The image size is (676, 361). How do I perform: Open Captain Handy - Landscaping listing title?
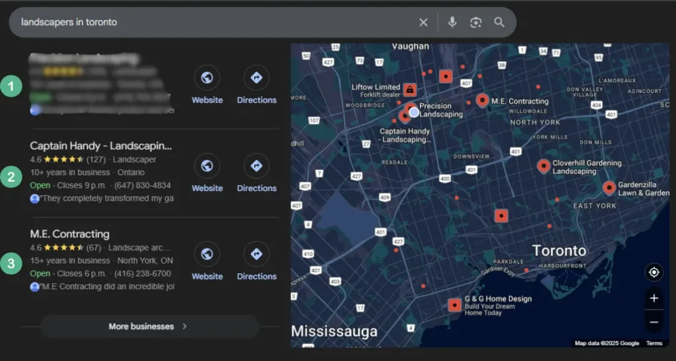[101, 146]
